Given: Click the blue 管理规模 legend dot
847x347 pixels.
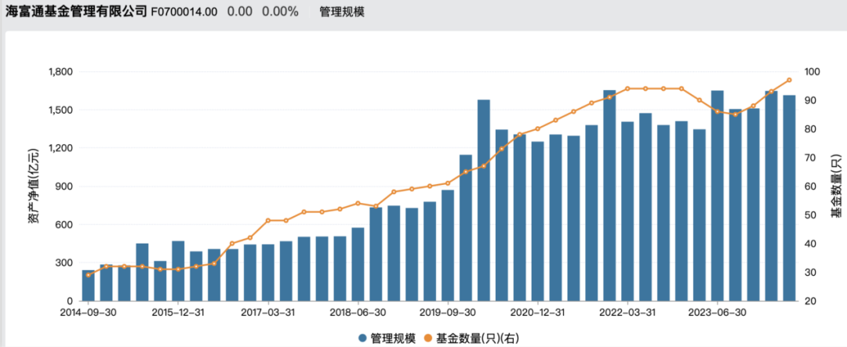Looking at the screenshot, I should tap(362, 338).
